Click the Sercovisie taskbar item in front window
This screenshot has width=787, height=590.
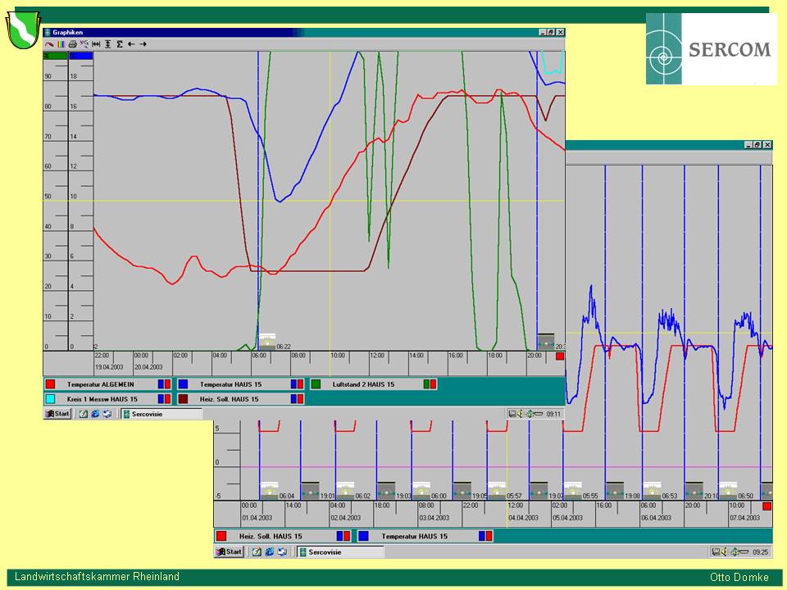[161, 414]
